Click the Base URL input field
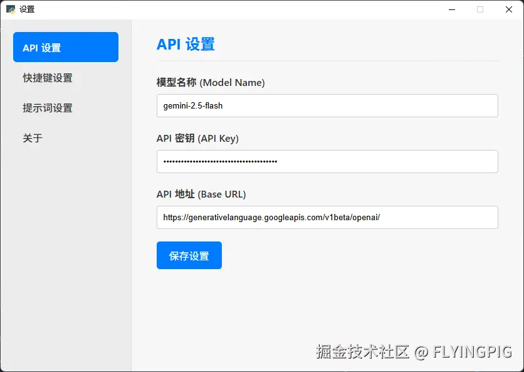This screenshot has height=372, width=524. 327,218
